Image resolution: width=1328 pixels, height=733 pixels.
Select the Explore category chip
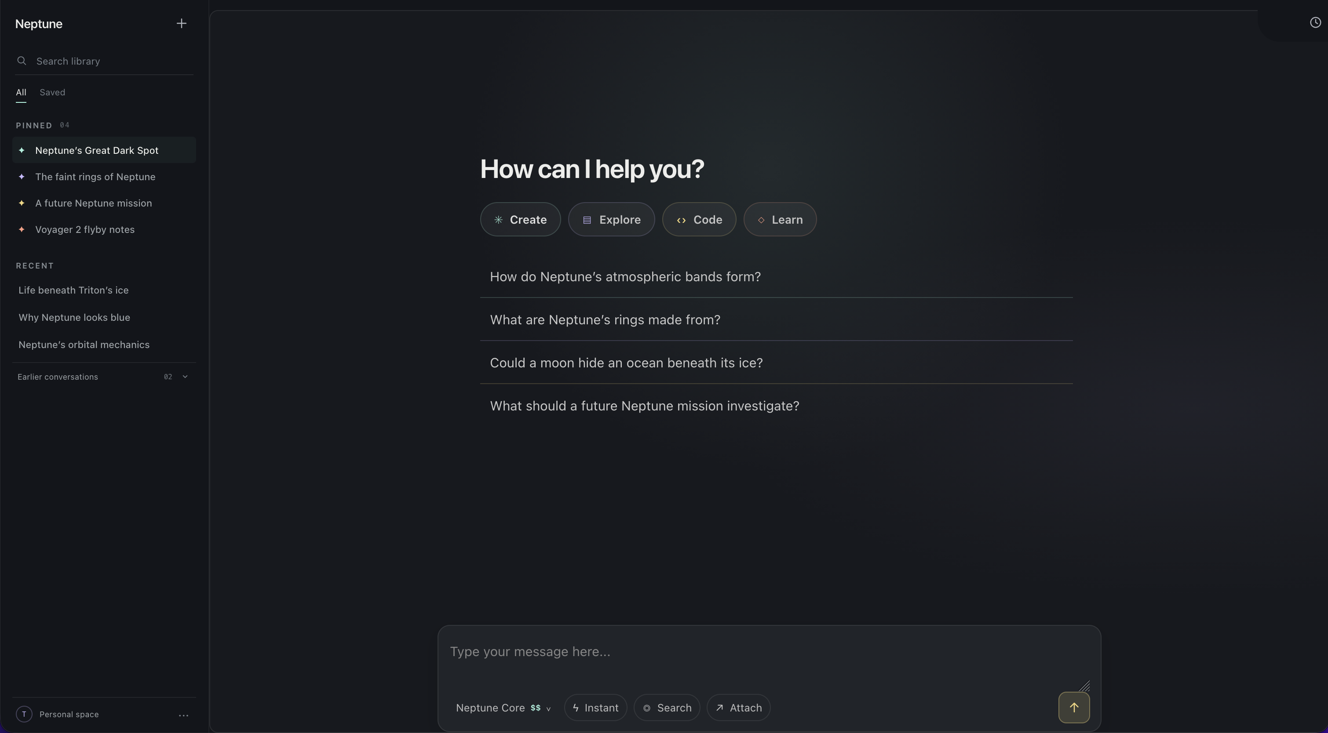pyautogui.click(x=611, y=219)
